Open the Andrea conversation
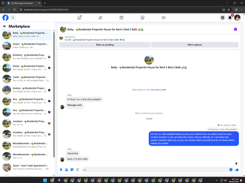The width and height of the screenshot is (245, 183). (x=26, y=90)
